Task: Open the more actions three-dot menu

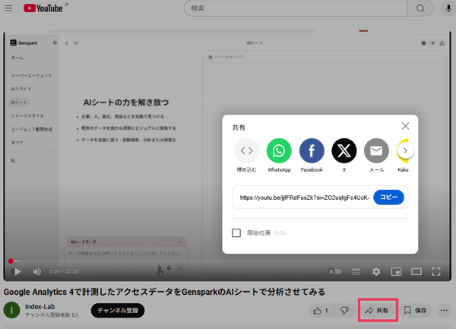Action: click(x=445, y=310)
